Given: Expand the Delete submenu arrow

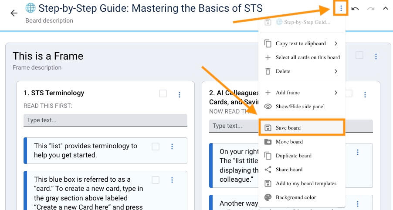Looking at the screenshot, I should 336,71.
